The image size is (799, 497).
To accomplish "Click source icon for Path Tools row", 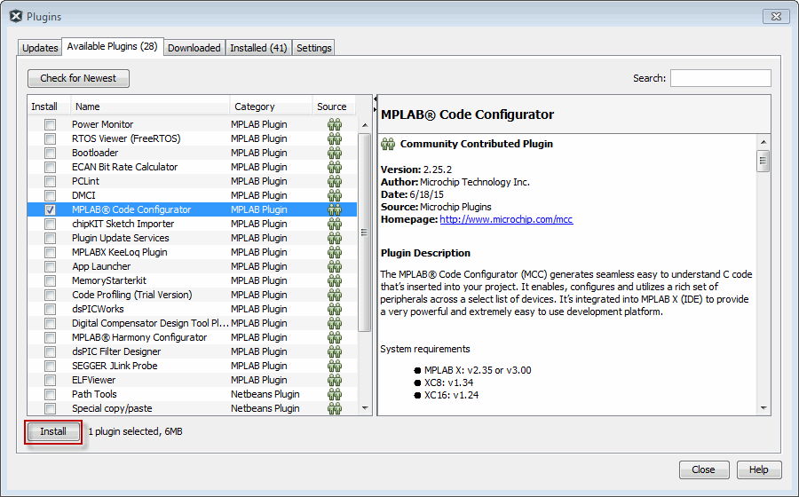I will point(334,394).
